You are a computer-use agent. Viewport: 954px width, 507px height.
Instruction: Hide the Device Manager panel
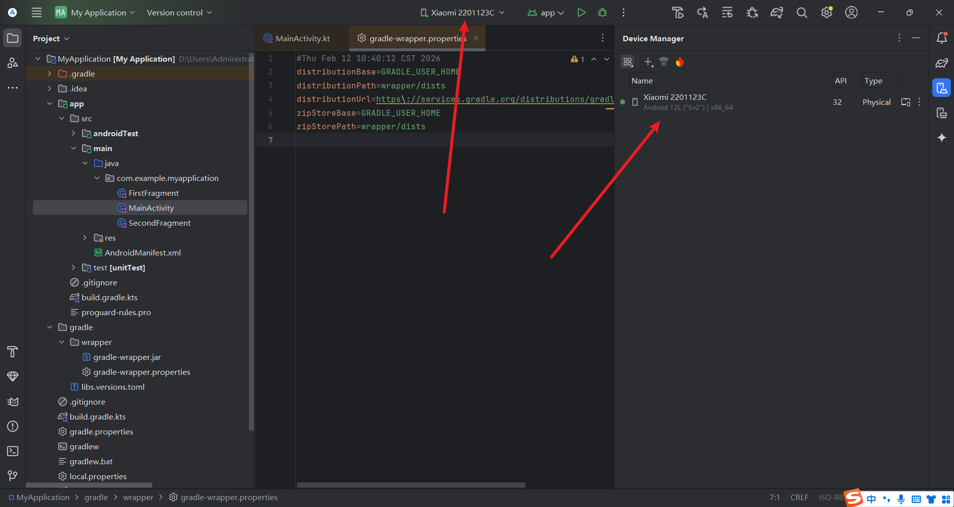(x=916, y=38)
